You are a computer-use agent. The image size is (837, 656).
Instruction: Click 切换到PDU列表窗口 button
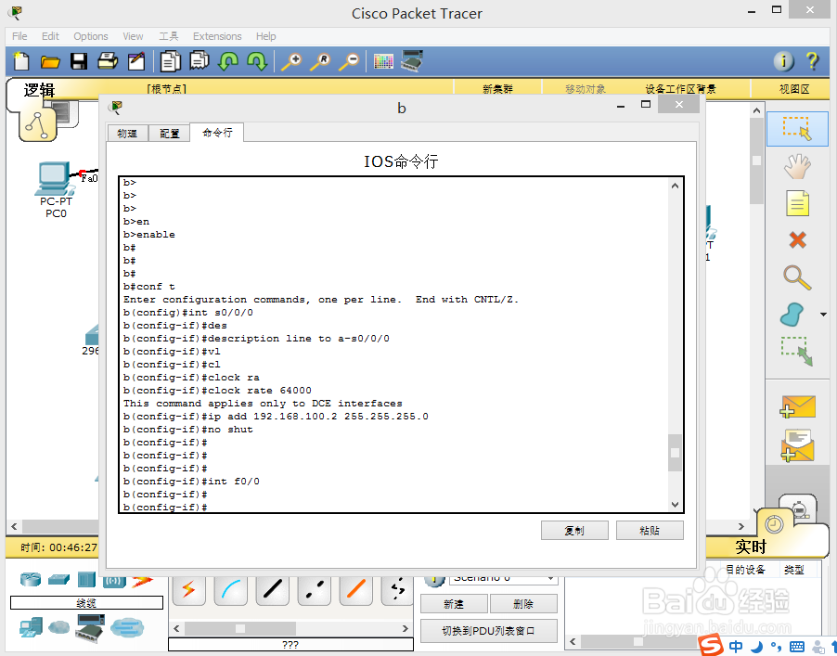[x=488, y=631]
